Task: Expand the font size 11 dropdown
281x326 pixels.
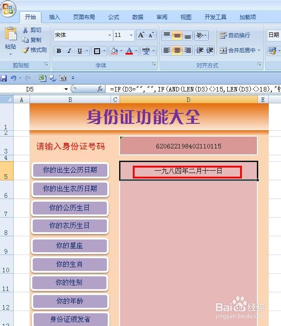Action: click(x=131, y=35)
